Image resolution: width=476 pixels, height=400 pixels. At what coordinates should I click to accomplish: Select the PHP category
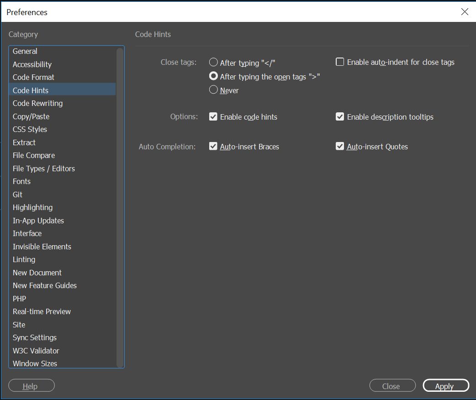click(x=19, y=299)
